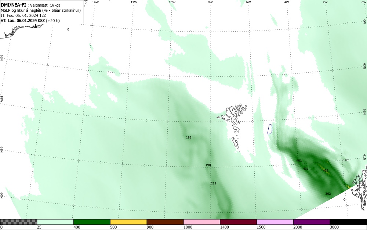
Task: Click the pink 1000–1400 legend swatch
Action: click(x=202, y=222)
